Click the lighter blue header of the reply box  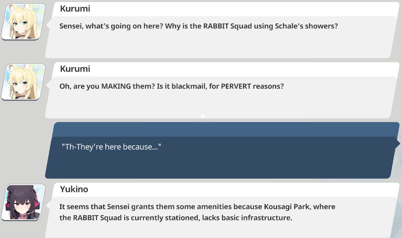(x=225, y=129)
